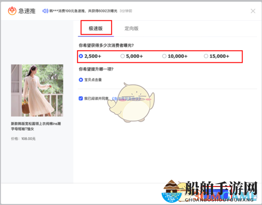This screenshot has width=262, height=205.
Task: Click the price text 108.00元
Action: pyautogui.click(x=29, y=139)
